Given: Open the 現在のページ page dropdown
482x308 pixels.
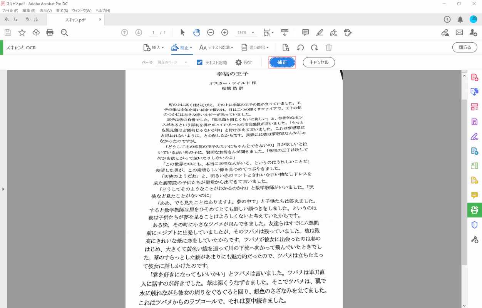Looking at the screenshot, I should click(172, 62).
